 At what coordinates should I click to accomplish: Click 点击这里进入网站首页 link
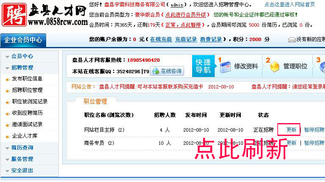[x=289, y=5]
